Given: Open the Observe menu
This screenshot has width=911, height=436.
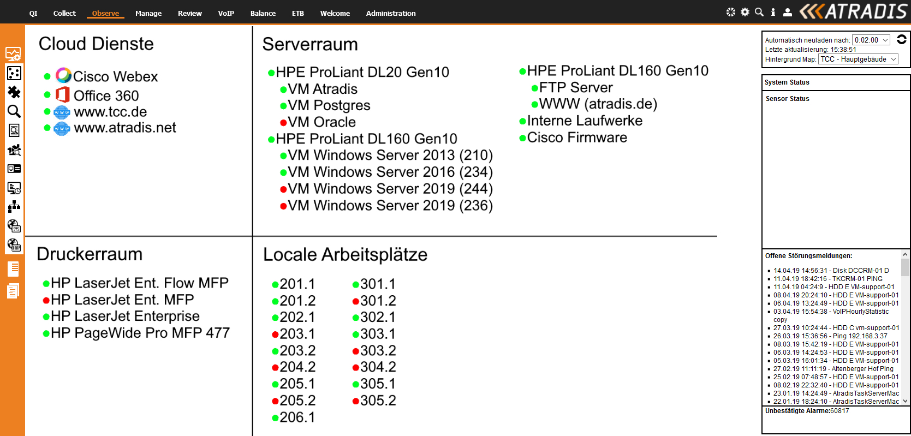Looking at the screenshot, I should click(x=105, y=13).
